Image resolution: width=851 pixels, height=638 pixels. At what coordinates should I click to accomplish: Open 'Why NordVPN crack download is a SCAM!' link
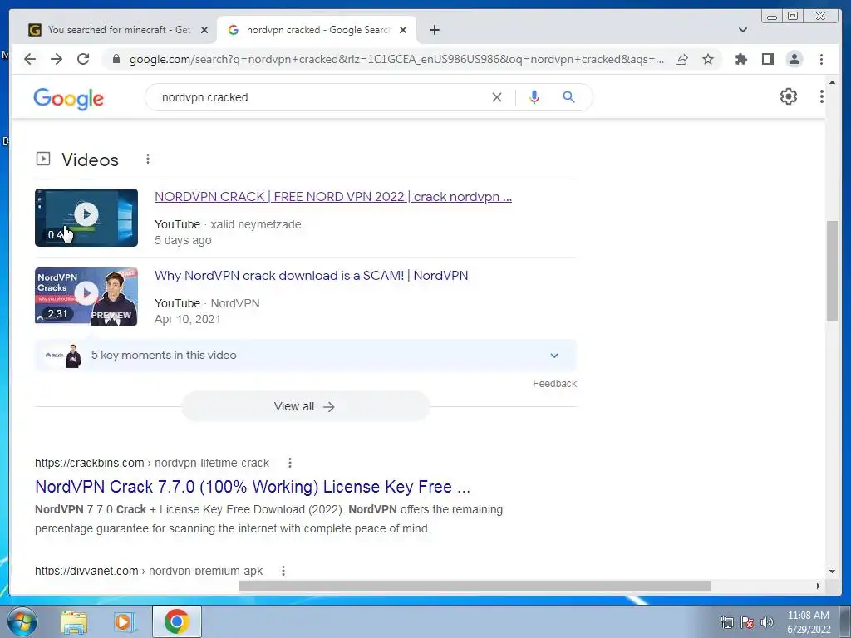pyautogui.click(x=311, y=275)
